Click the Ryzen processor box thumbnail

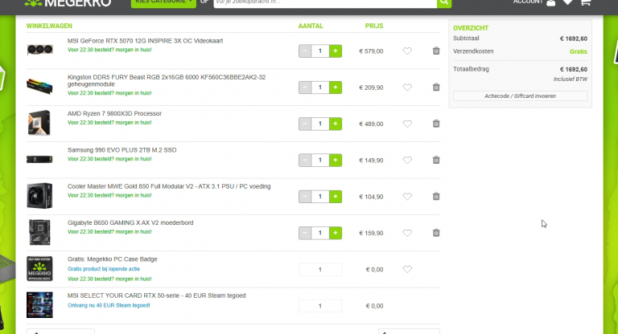(39, 123)
